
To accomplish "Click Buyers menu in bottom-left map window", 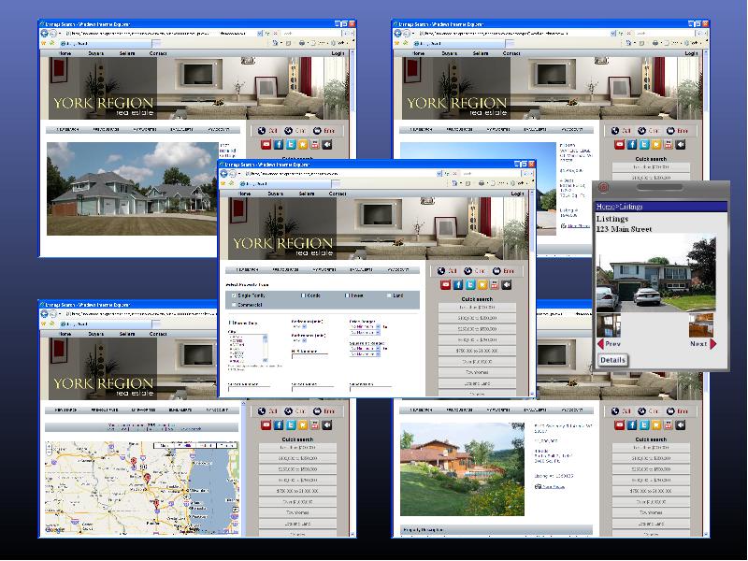I will point(96,334).
